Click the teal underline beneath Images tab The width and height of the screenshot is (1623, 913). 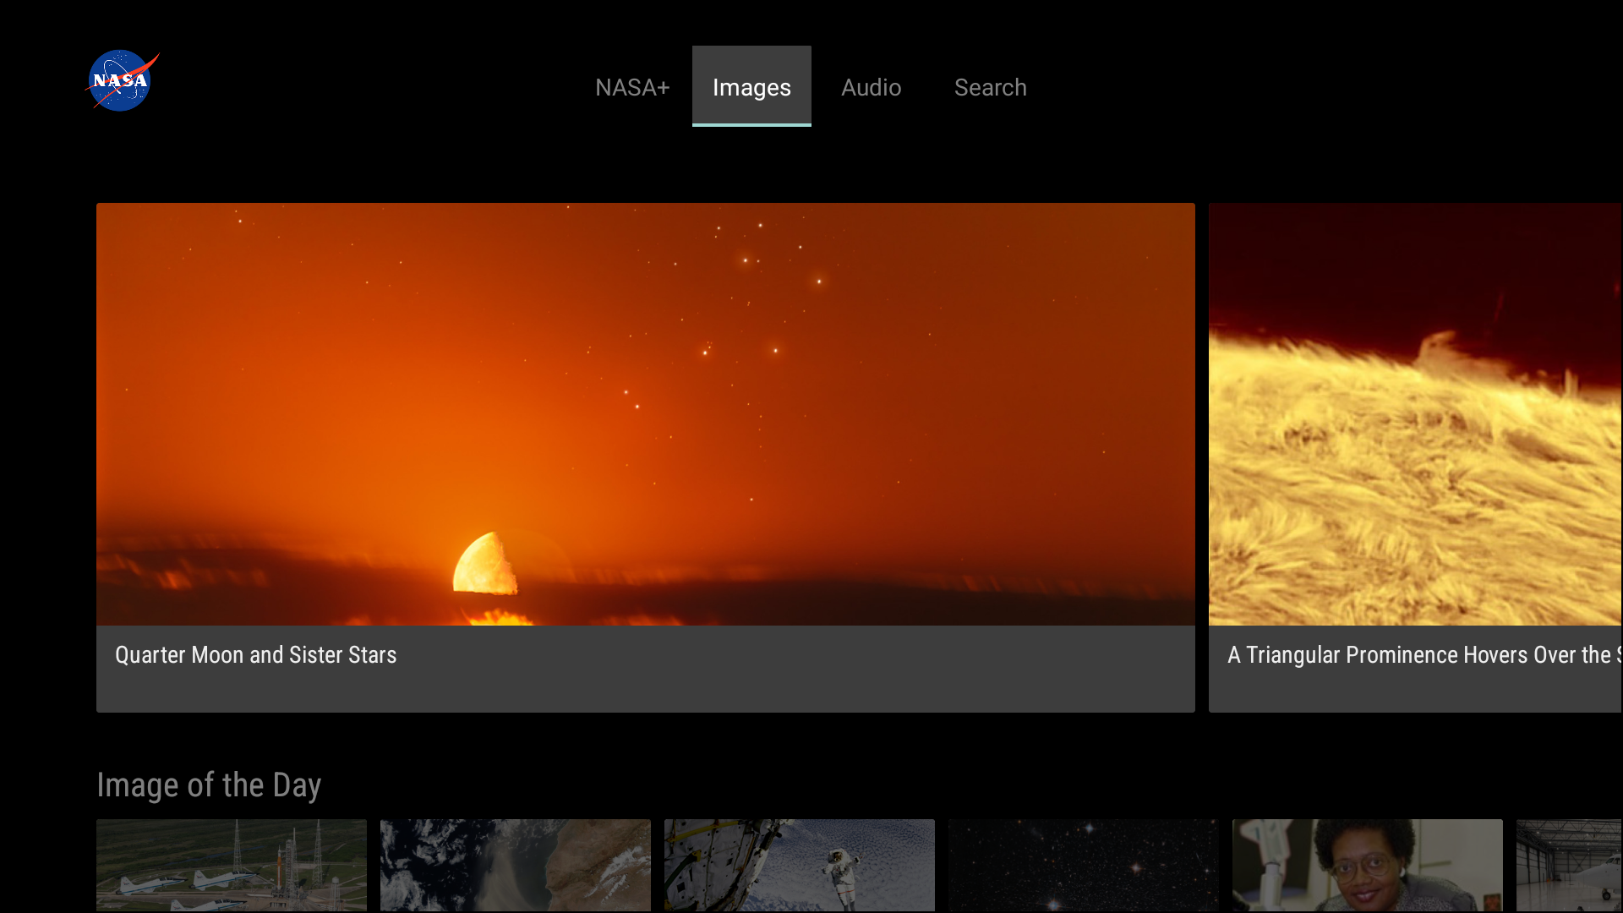point(751,124)
